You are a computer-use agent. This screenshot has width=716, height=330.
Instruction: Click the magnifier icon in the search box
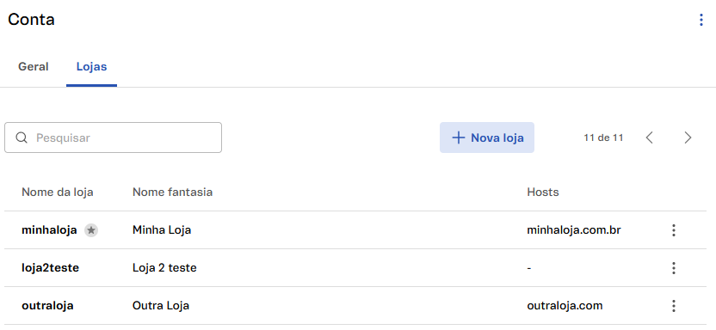22,137
